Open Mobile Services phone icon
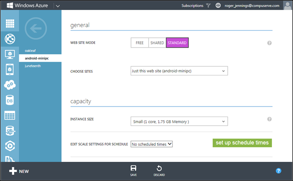The width and height of the screenshot is (293, 181). click(10, 69)
